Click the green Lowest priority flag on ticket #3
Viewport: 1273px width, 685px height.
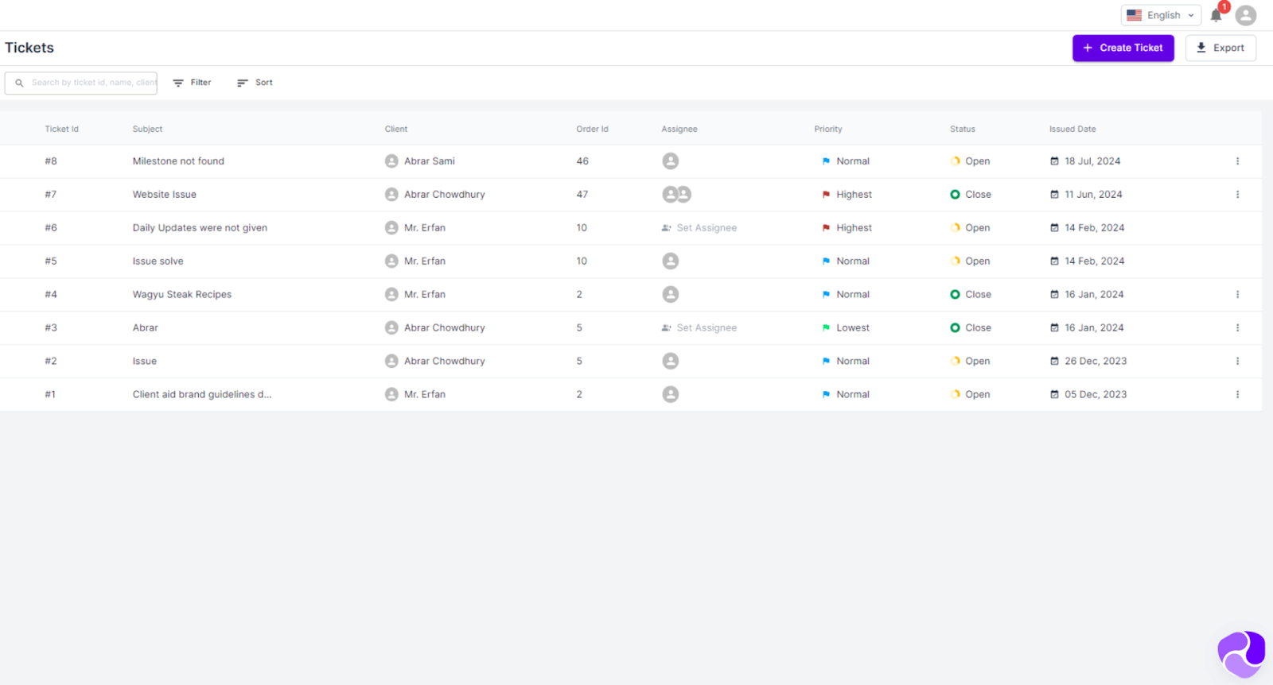pos(826,328)
